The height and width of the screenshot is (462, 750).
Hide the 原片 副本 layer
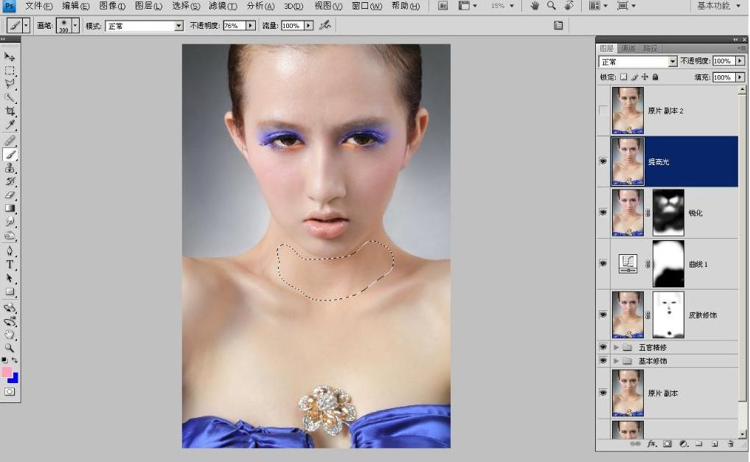coord(603,393)
